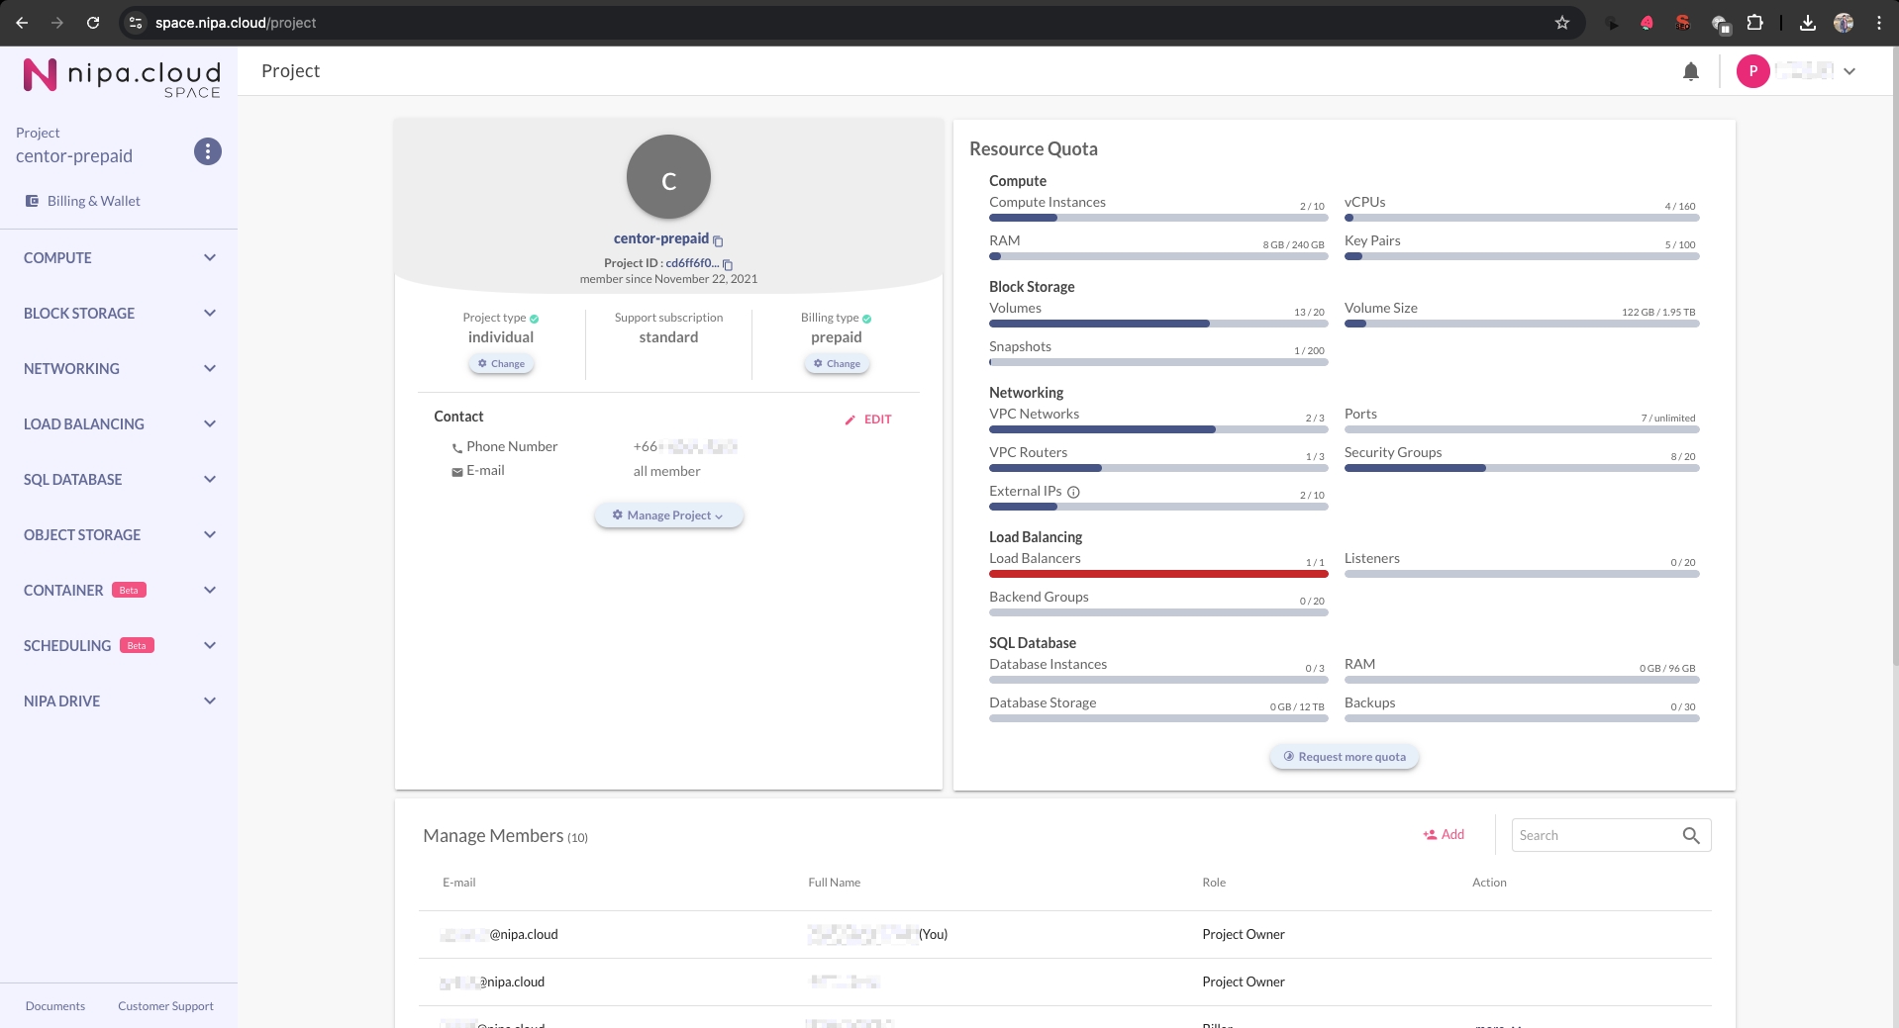Copy the centor-prepaid project name
This screenshot has height=1028, width=1899.
[x=719, y=240]
